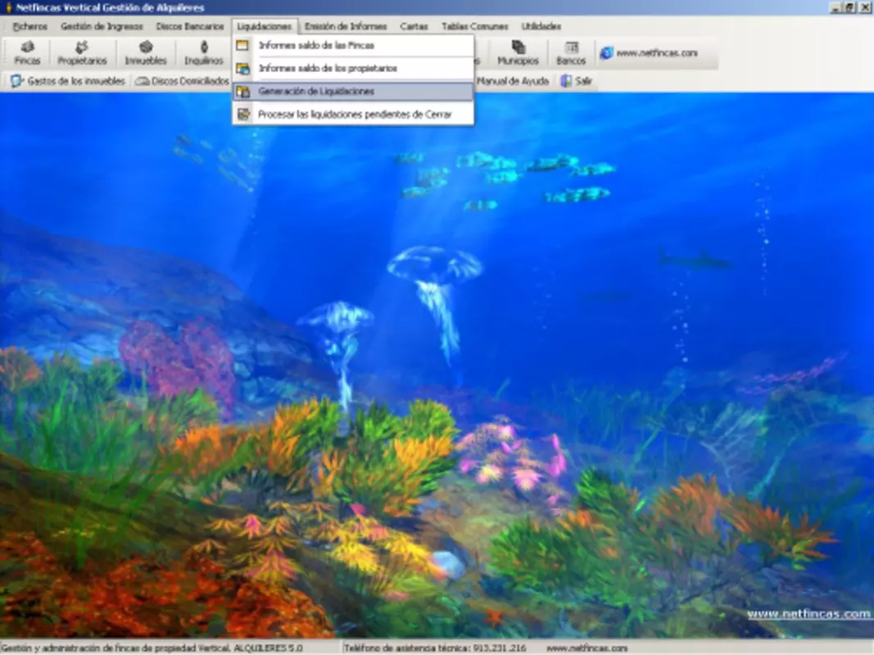Open the Propietarios toolbar icon
The image size is (874, 655).
click(82, 53)
